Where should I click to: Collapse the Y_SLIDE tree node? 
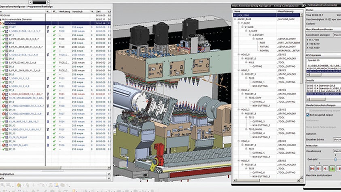pos(239,23)
